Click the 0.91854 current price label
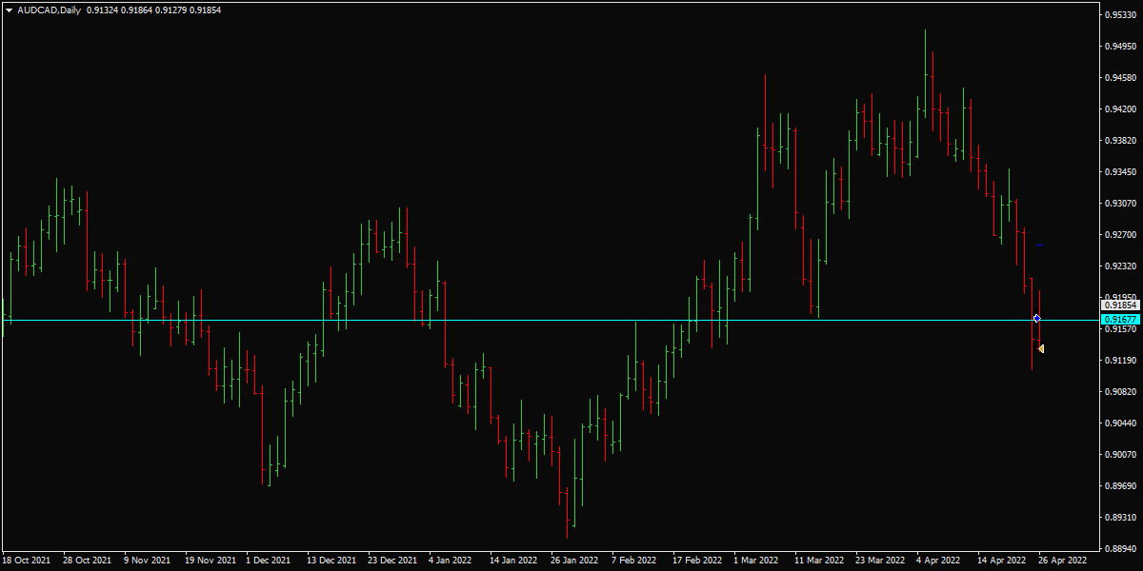The height and width of the screenshot is (571, 1143). click(1119, 305)
